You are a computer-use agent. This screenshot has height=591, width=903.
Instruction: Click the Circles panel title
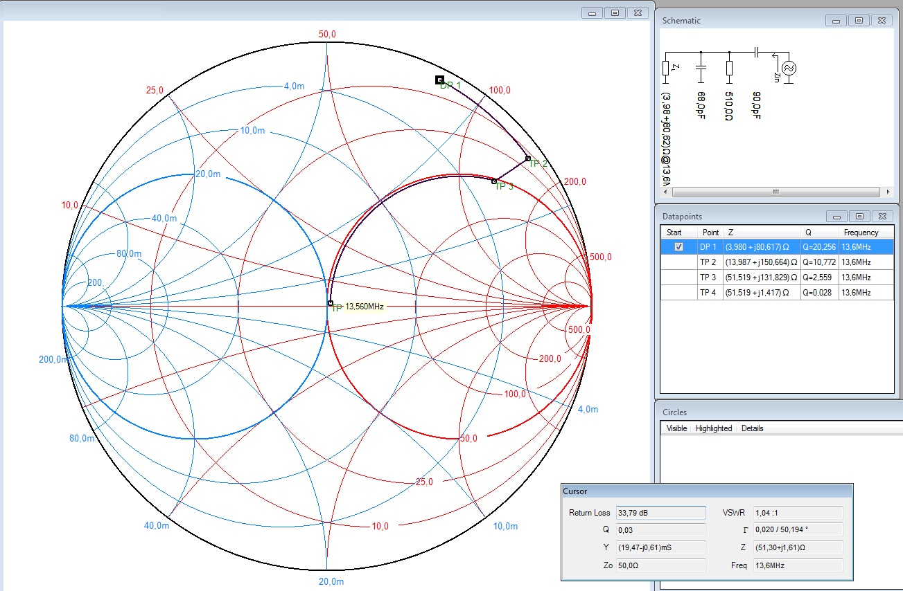(x=674, y=412)
